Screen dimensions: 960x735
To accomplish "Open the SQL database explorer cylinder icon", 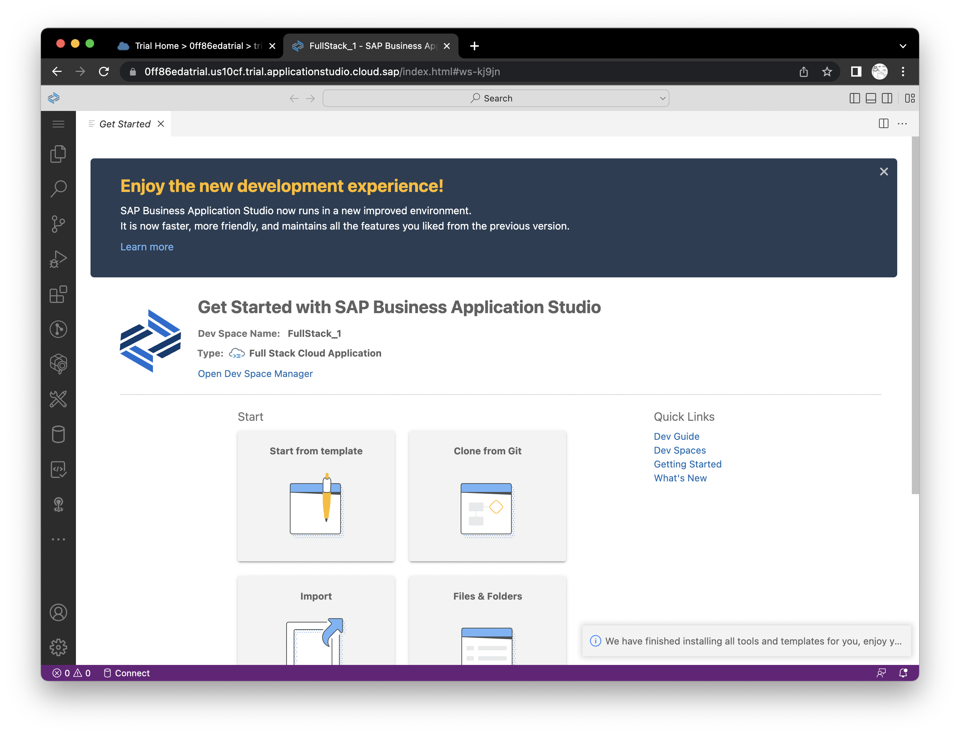I will pos(58,434).
